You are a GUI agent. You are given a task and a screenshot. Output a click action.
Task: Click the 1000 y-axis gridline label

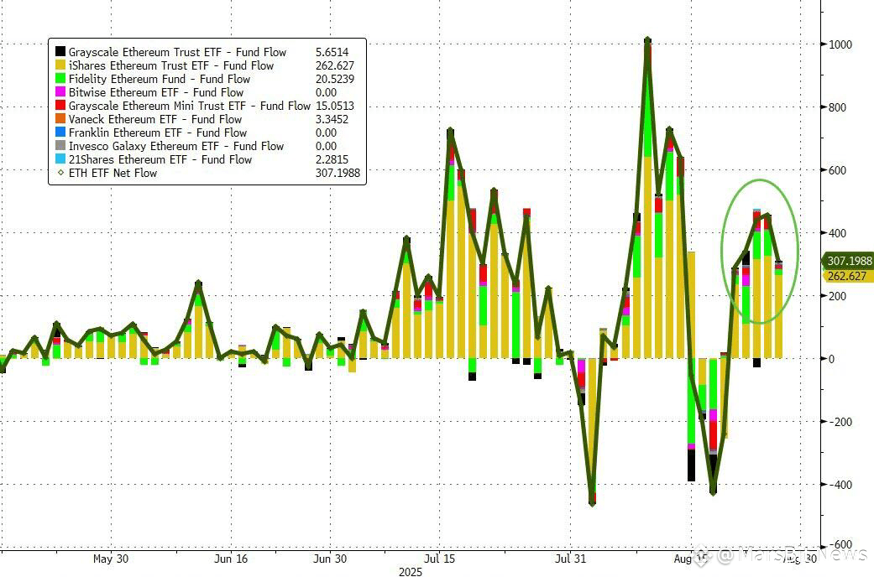tap(840, 44)
